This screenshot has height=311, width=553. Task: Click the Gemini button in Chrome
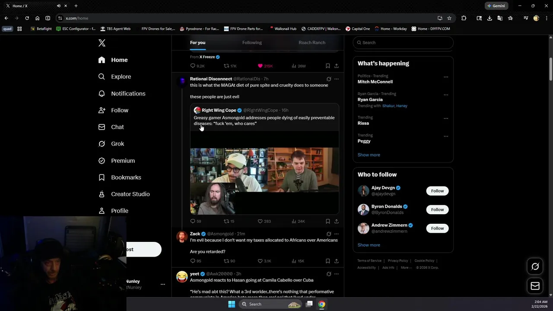coord(496,6)
